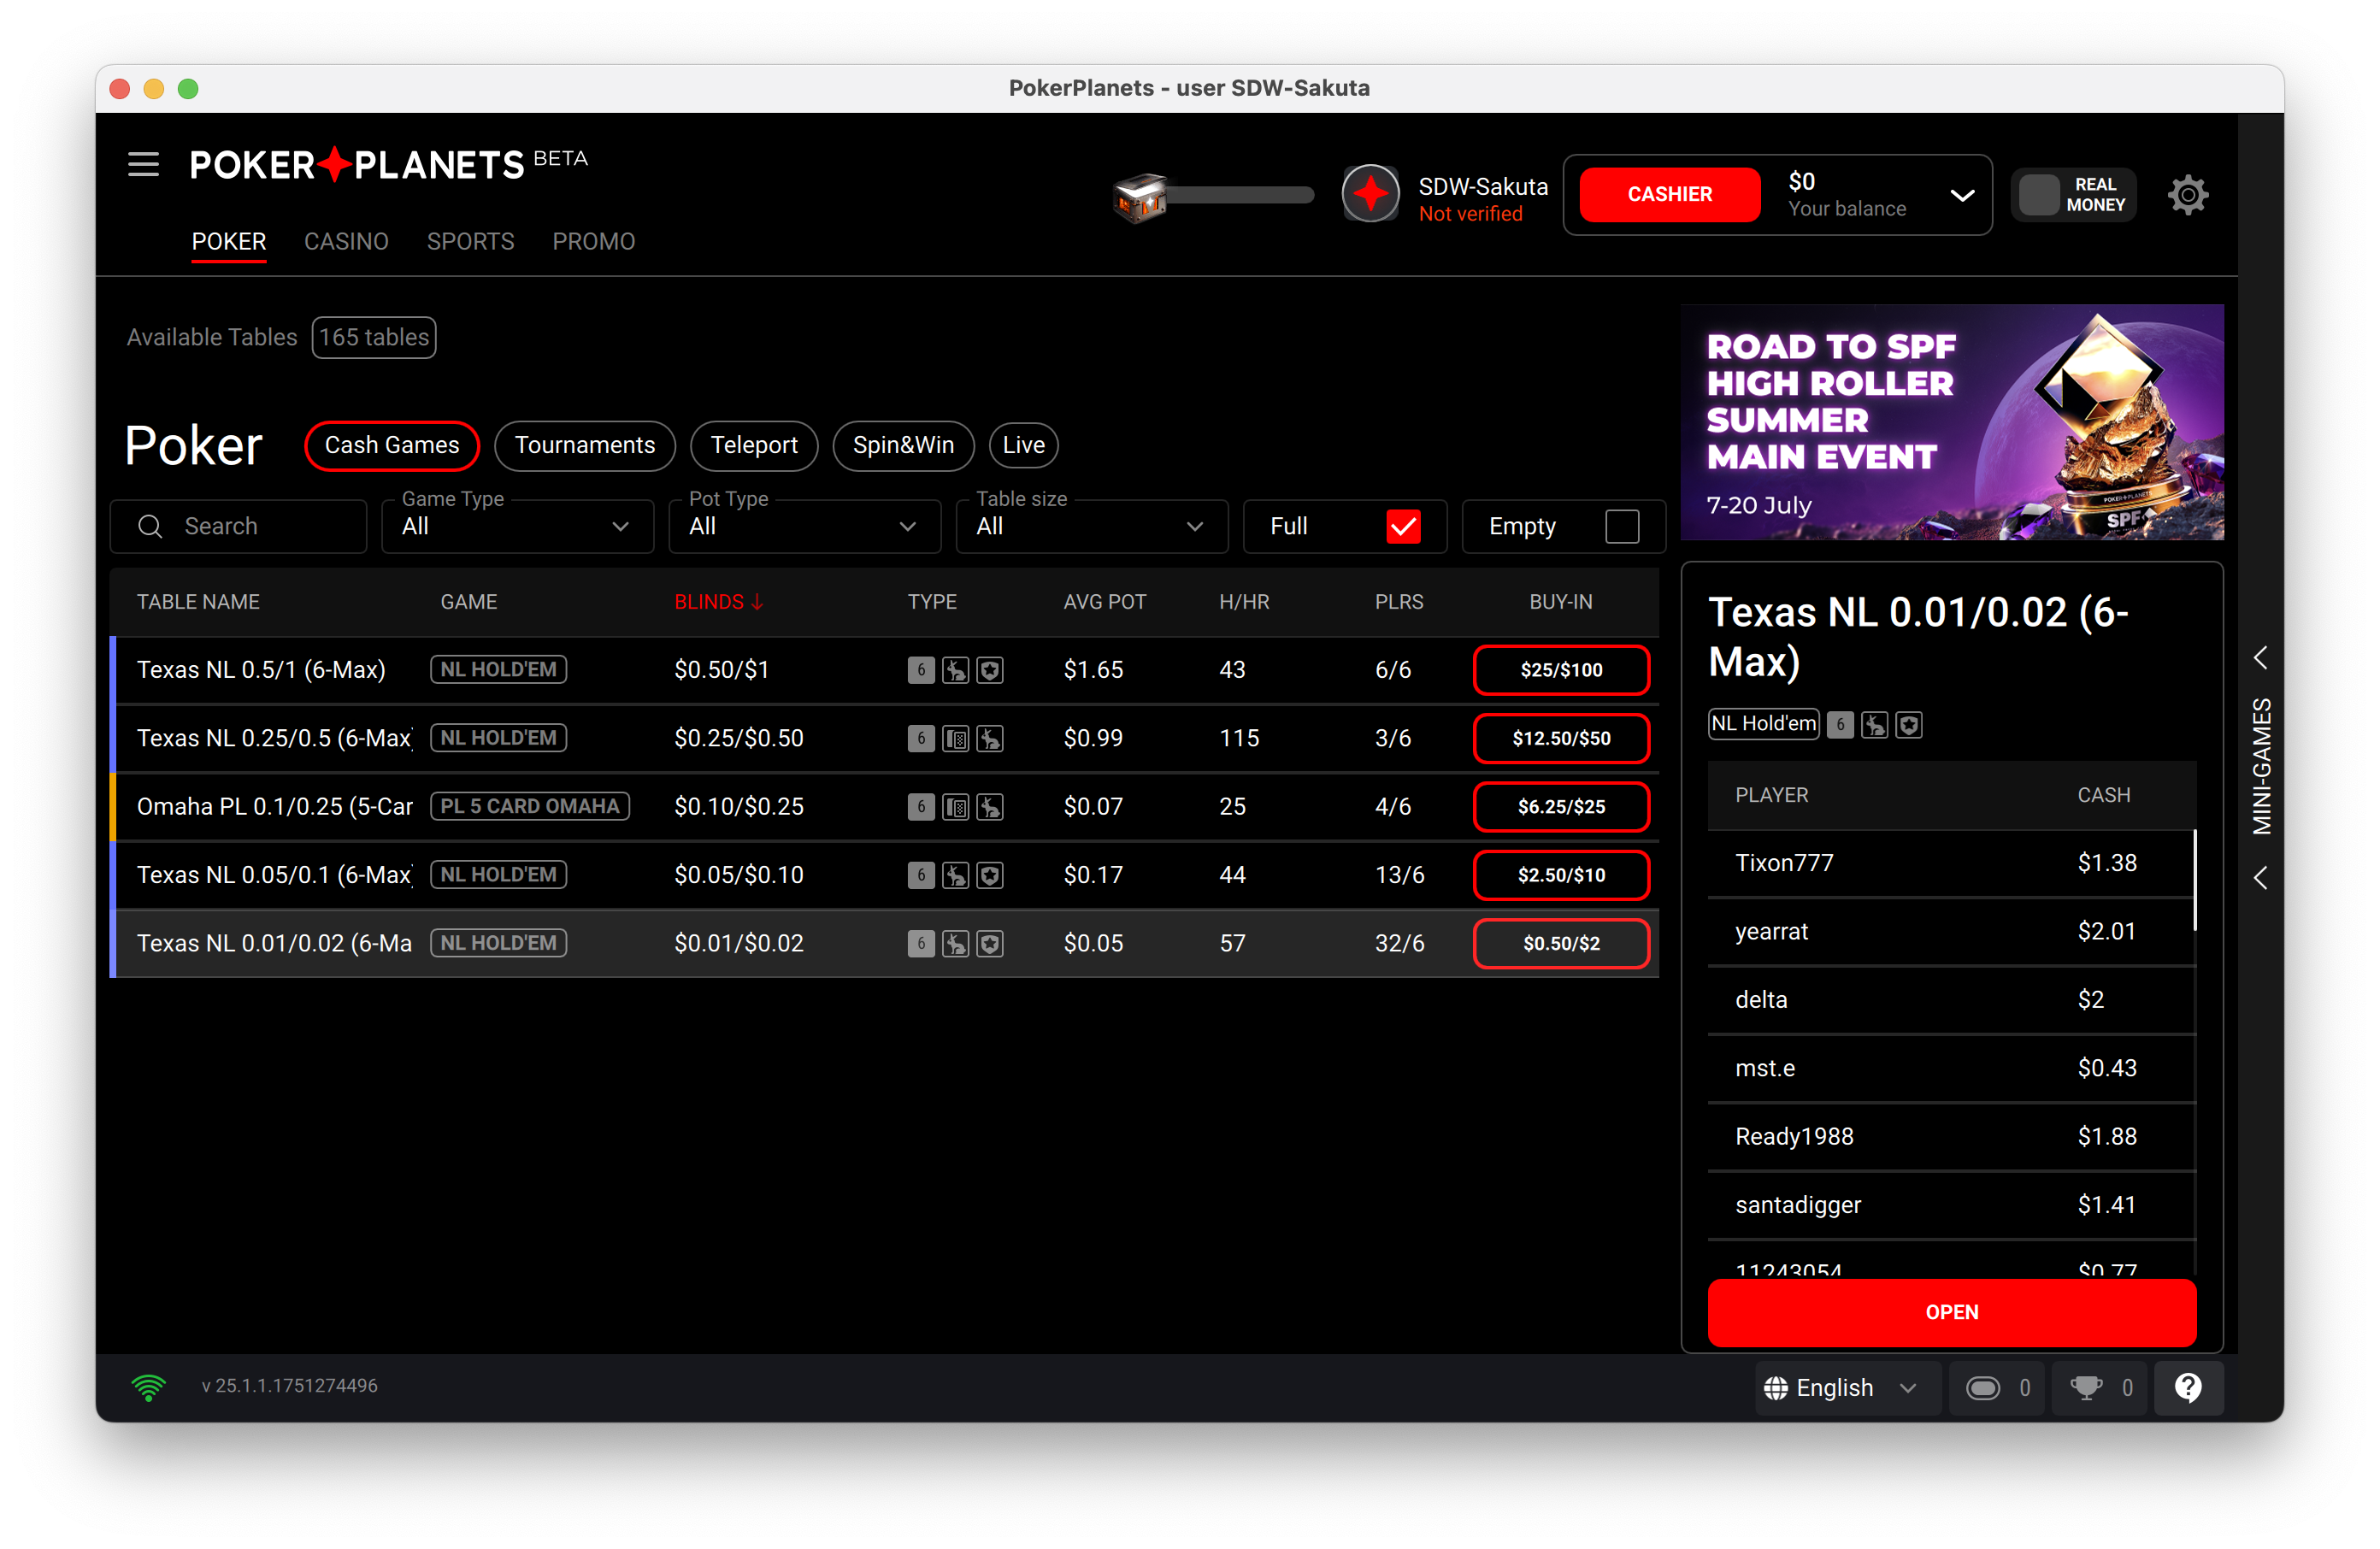Expand the upper Mini-Games panel chevron

2260,657
